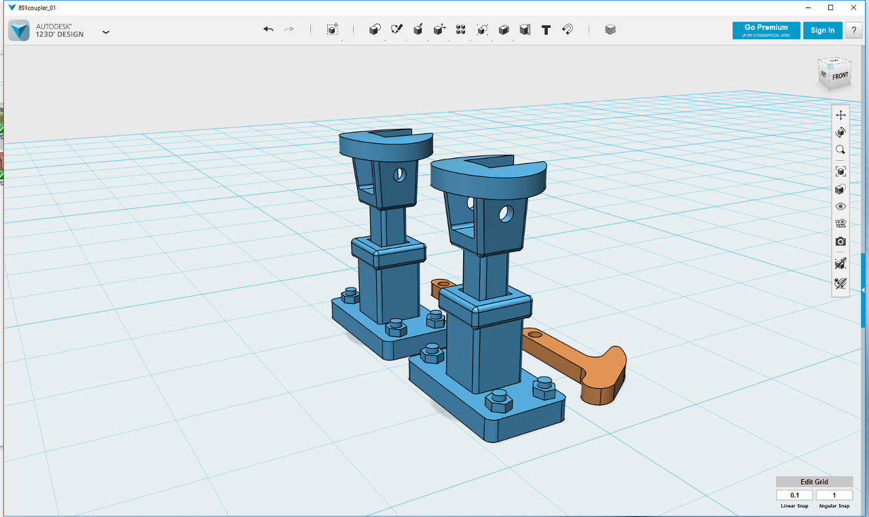Viewport: 869px width, 517px height.
Task: Select the Pan navigation tool
Action: point(840,115)
